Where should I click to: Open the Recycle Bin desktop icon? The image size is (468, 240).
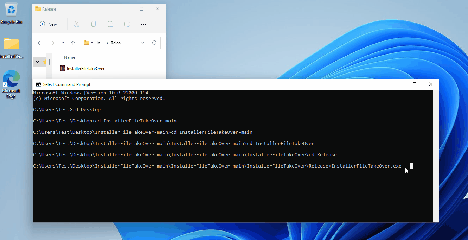(11, 13)
